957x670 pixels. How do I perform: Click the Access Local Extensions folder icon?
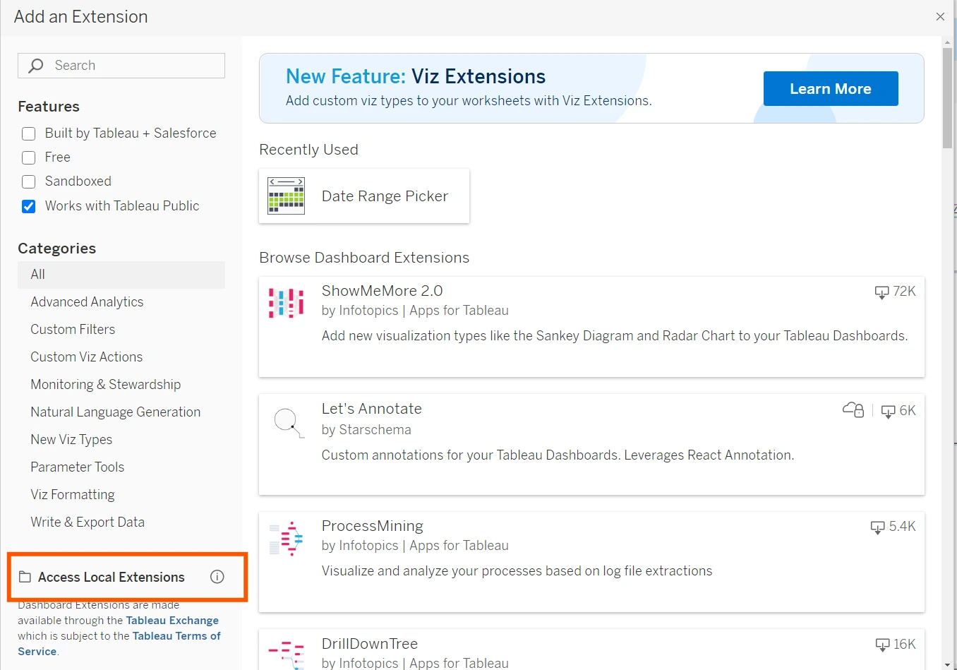[25, 577]
